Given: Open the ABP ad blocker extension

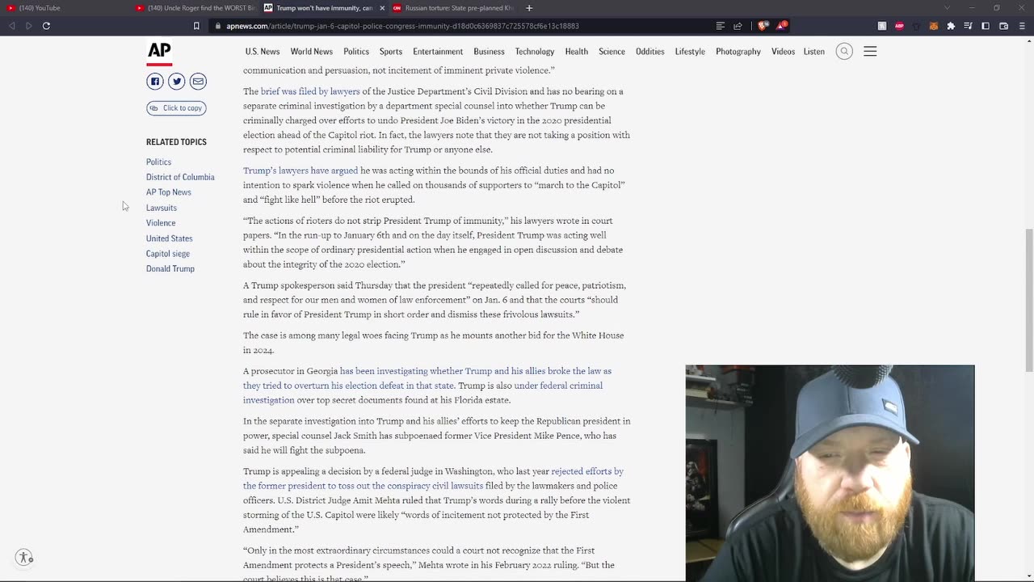Looking at the screenshot, I should pos(899,26).
